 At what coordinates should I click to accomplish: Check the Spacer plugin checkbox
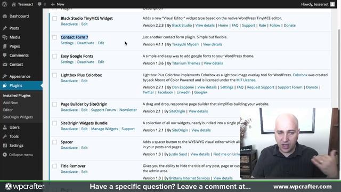[54, 142]
